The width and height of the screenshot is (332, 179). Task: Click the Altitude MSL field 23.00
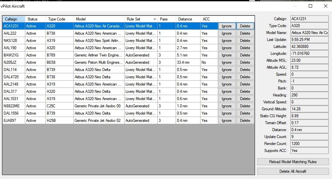[x=309, y=60]
